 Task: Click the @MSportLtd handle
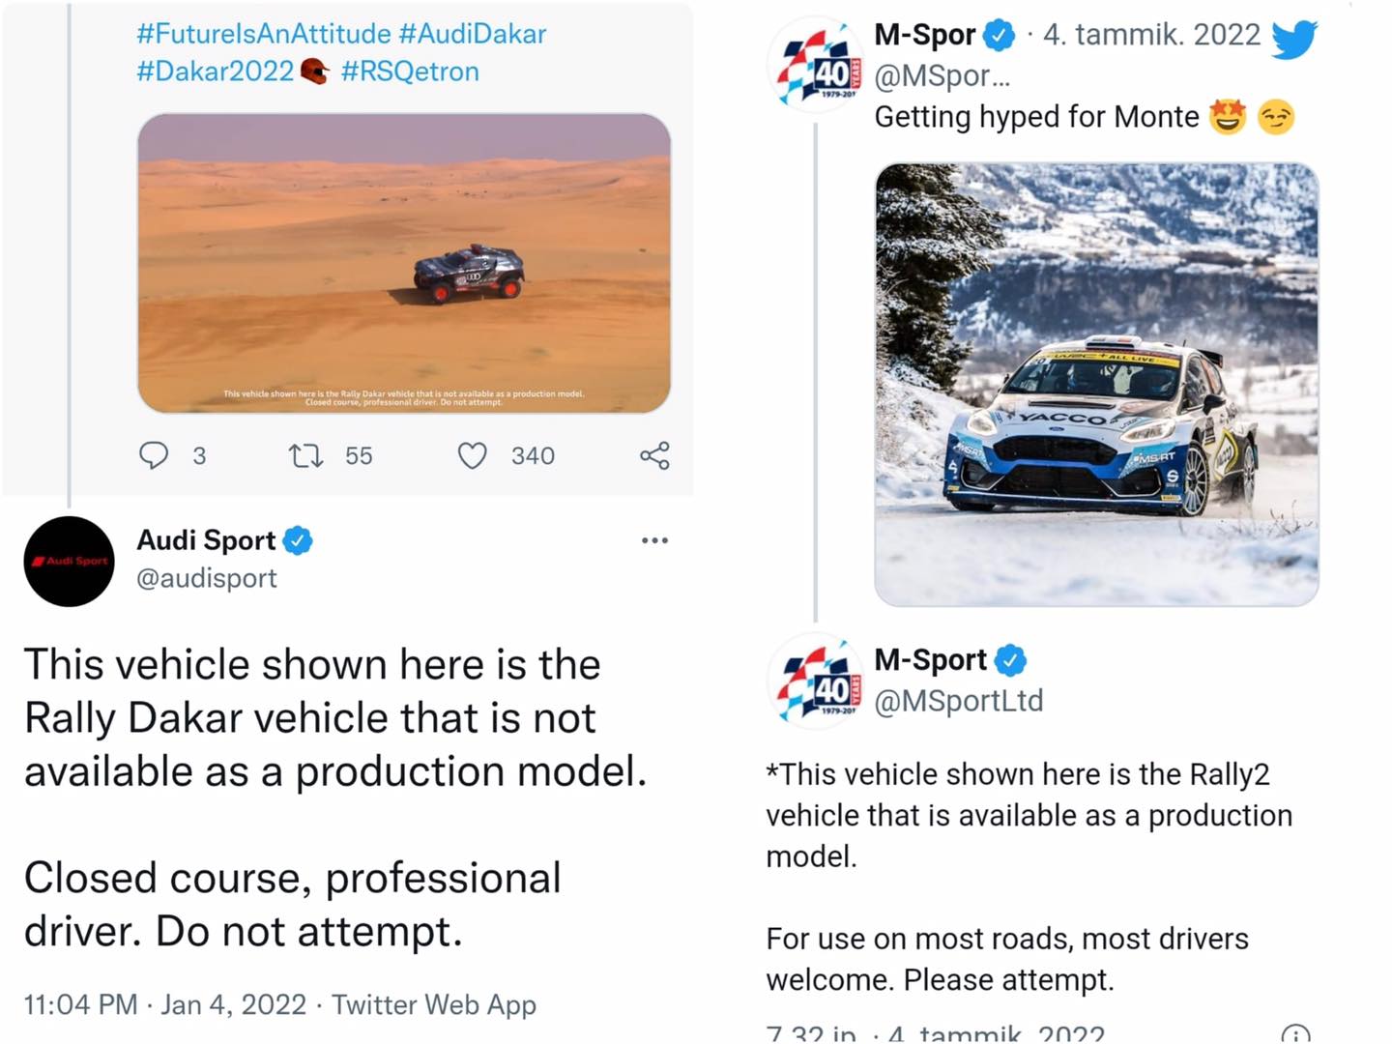958,701
